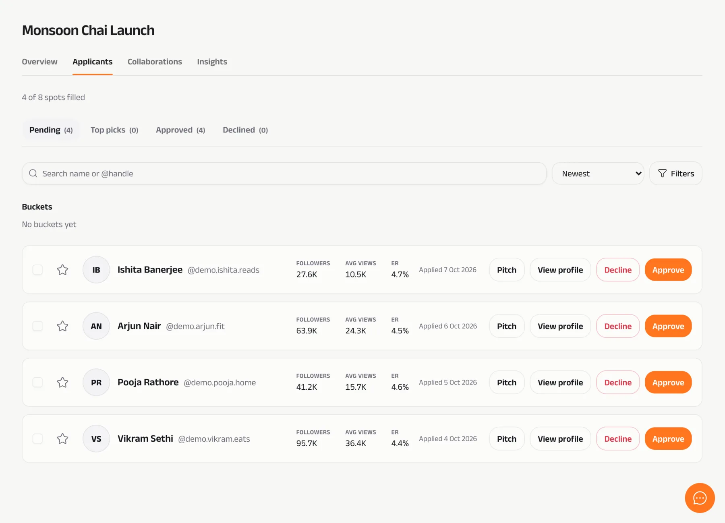Select the Applicants tab
Screen dimensions: 725x523
click(x=92, y=62)
